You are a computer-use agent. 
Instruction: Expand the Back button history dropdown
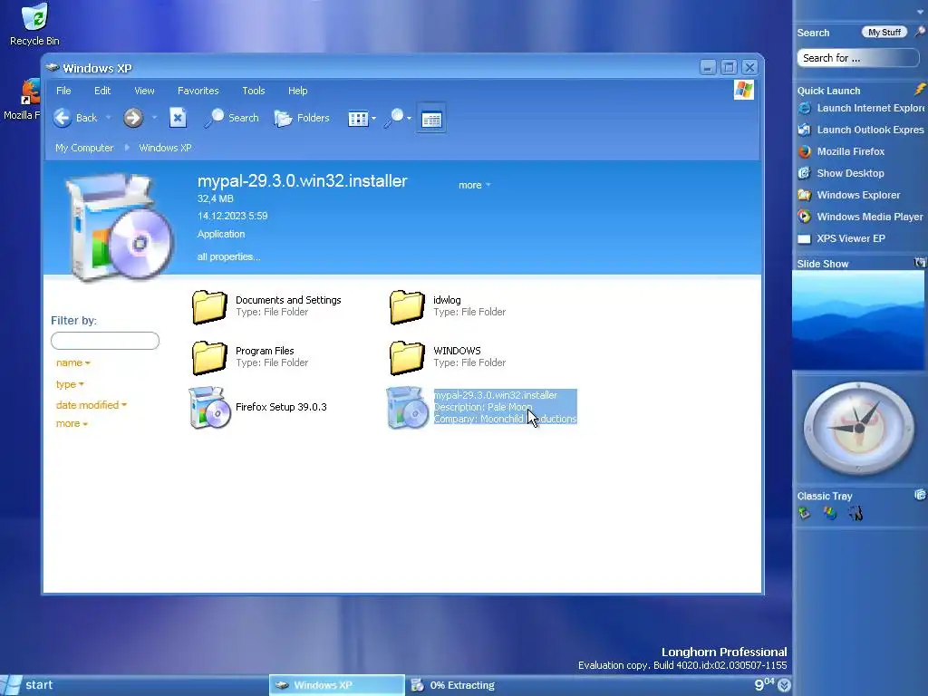click(108, 118)
